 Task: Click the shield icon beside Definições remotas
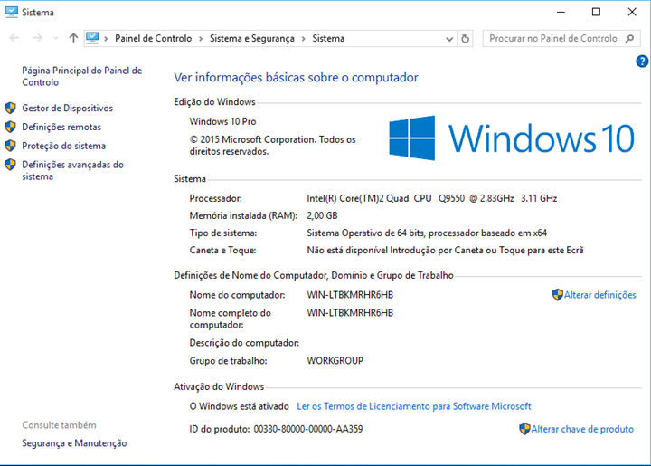point(10,127)
